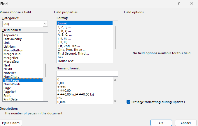Toggle Preserve formatting during updates checkbox
This screenshot has height=126, width=198.
[128, 102]
